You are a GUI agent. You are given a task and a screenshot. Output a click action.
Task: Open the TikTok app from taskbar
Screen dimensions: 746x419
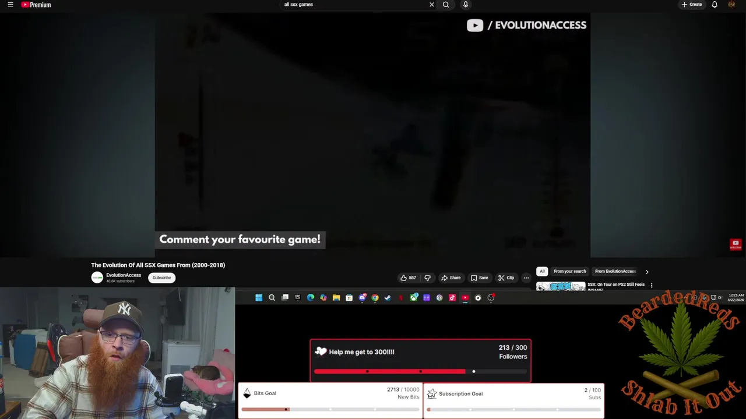(452, 298)
